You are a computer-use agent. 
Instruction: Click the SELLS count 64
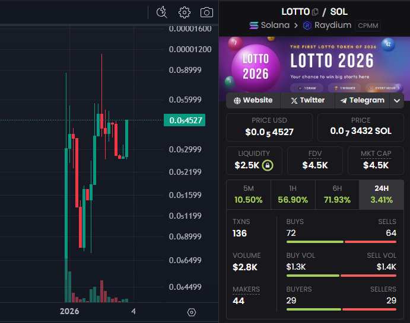point(391,233)
